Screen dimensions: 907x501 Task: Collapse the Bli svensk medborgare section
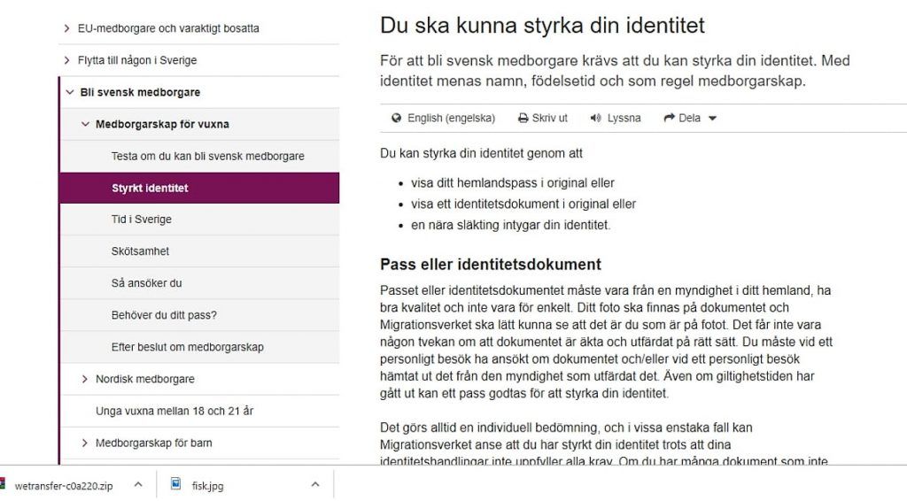(x=70, y=92)
